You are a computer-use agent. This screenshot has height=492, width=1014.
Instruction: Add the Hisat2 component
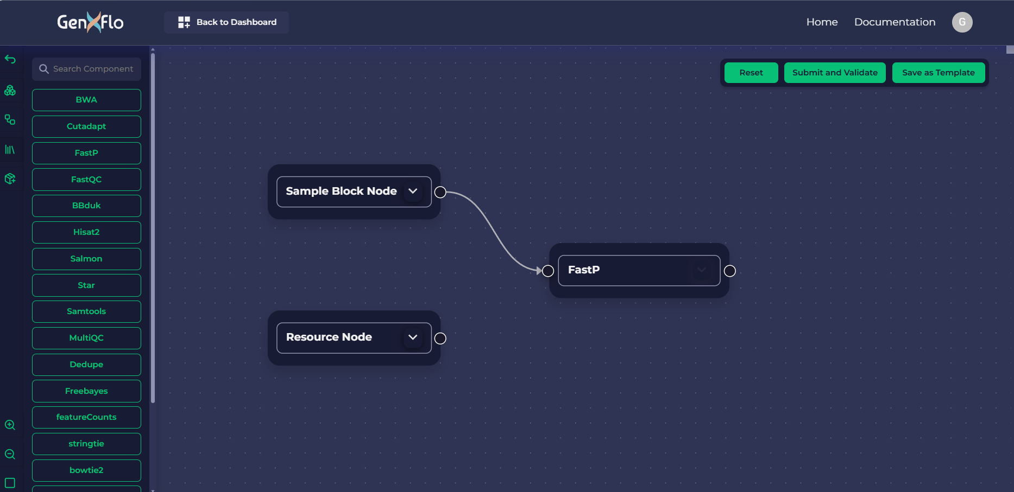[86, 232]
